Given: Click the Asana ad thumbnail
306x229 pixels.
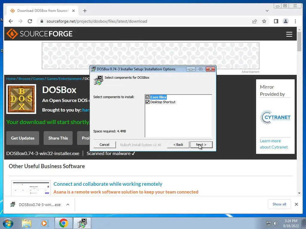Looking at the screenshot, I should [x=31, y=188].
